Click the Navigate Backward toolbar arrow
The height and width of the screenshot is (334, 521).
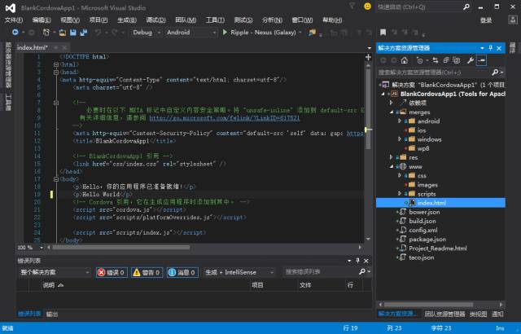point(15,33)
